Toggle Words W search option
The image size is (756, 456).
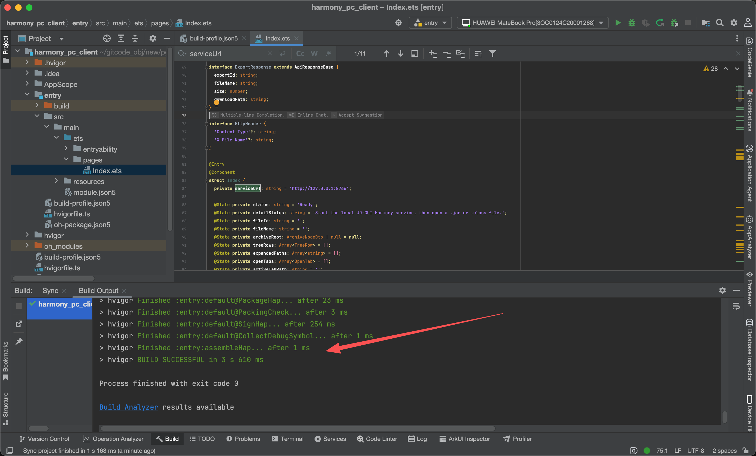[314, 54]
